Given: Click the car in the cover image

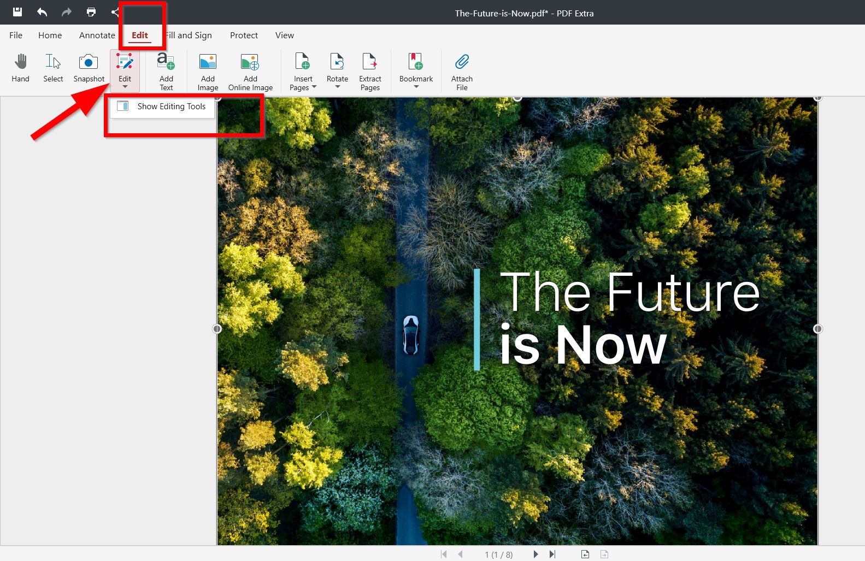Looking at the screenshot, I should (410, 335).
